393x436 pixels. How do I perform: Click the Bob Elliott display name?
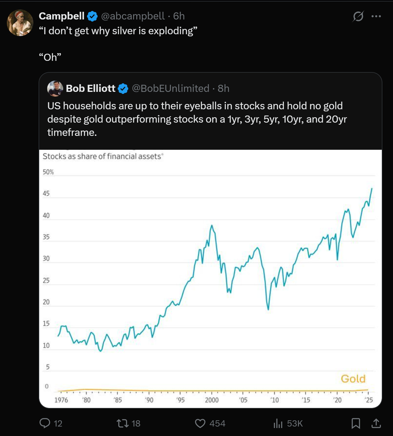coord(91,88)
